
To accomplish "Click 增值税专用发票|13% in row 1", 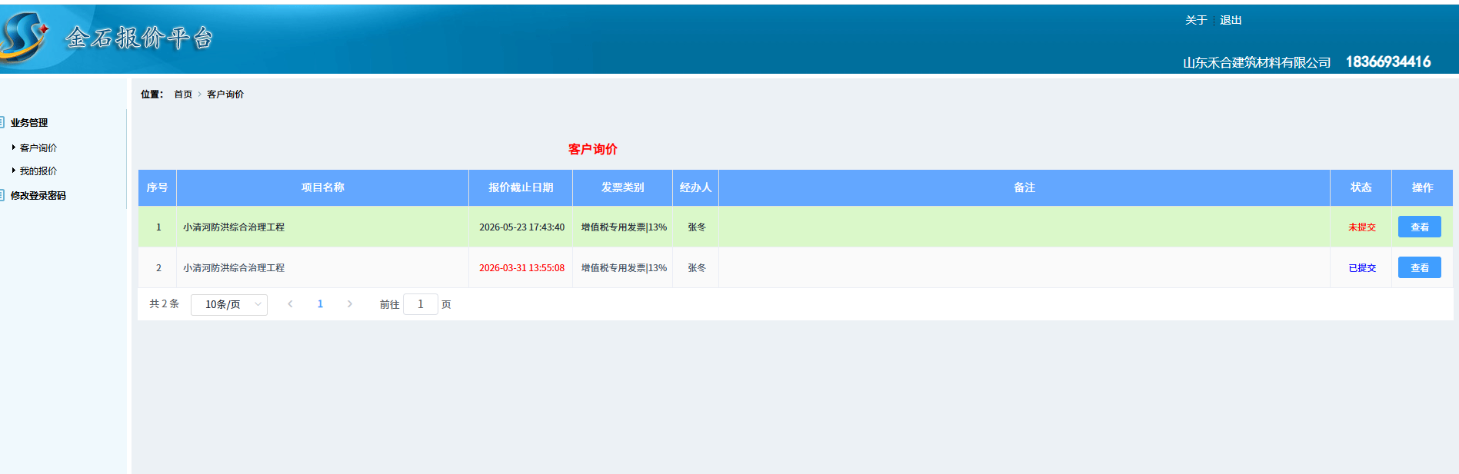I will coord(624,227).
